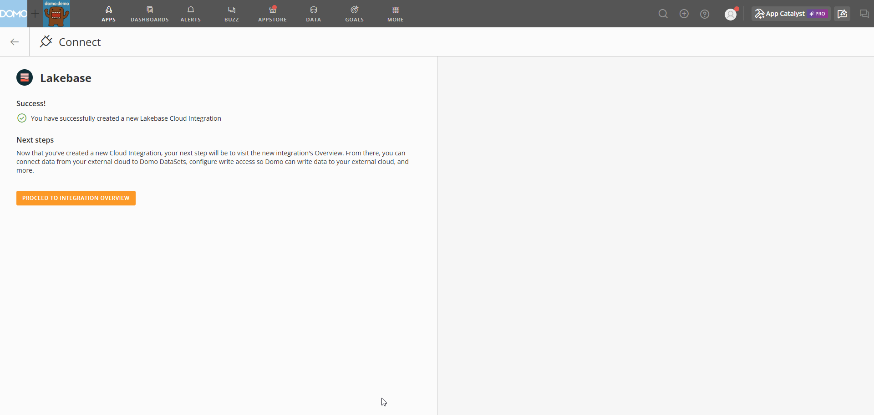The height and width of the screenshot is (415, 874).
Task: Open the Apps navigation item
Action: coord(109,14)
